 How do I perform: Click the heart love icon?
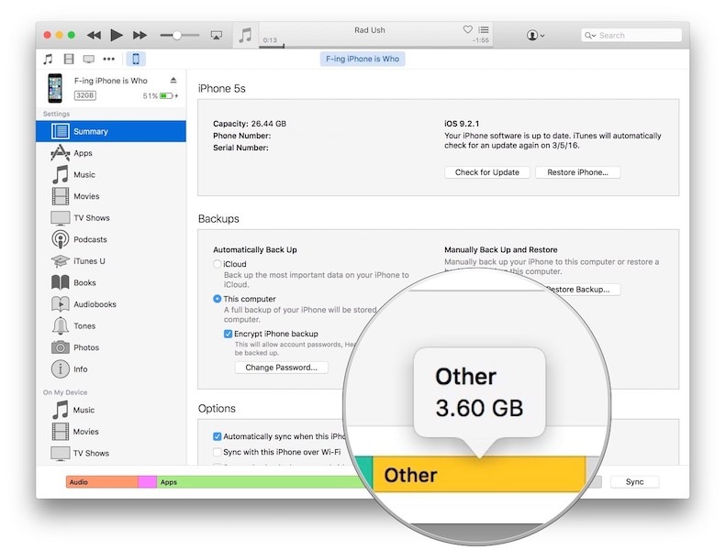tap(468, 29)
